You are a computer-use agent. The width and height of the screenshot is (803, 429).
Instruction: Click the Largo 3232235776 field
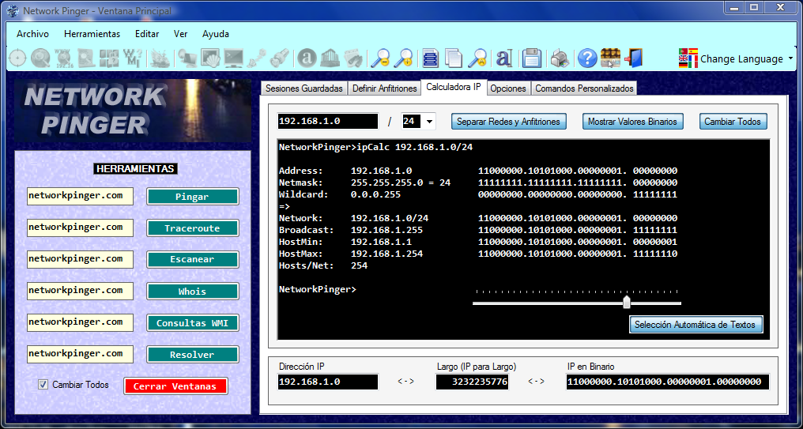tap(472, 382)
